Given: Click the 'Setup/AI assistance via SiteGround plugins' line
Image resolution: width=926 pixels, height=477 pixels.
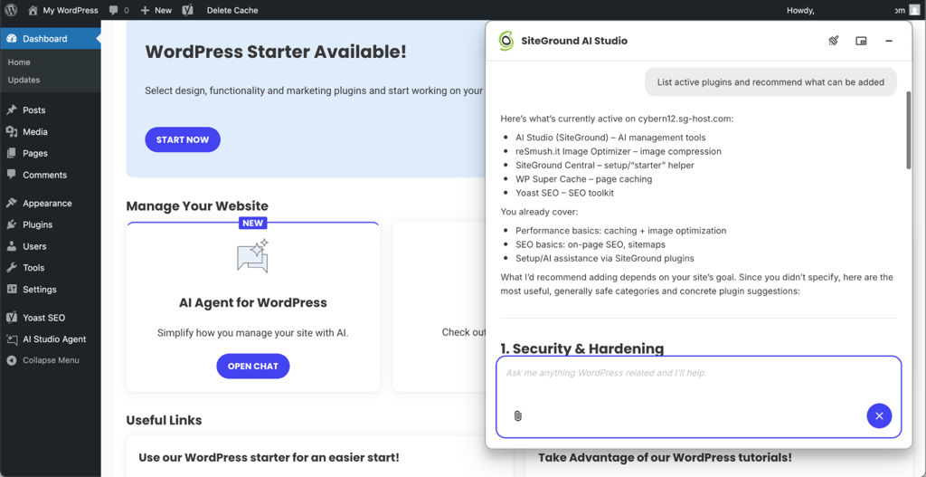Looking at the screenshot, I should 605,258.
